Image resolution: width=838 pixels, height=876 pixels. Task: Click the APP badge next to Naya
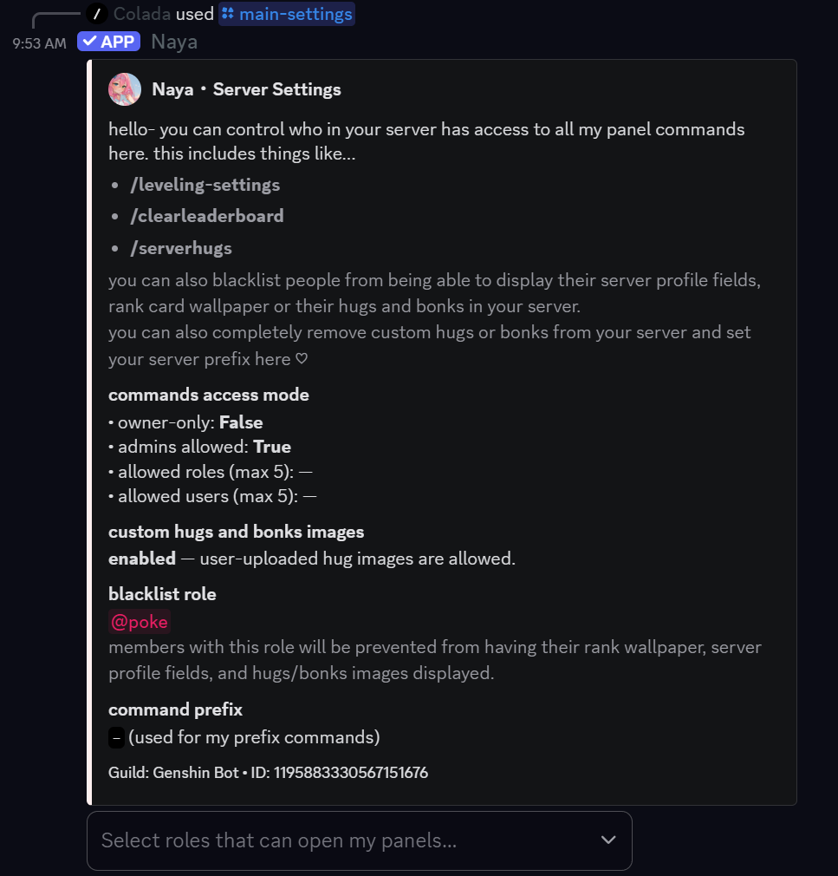tap(108, 41)
